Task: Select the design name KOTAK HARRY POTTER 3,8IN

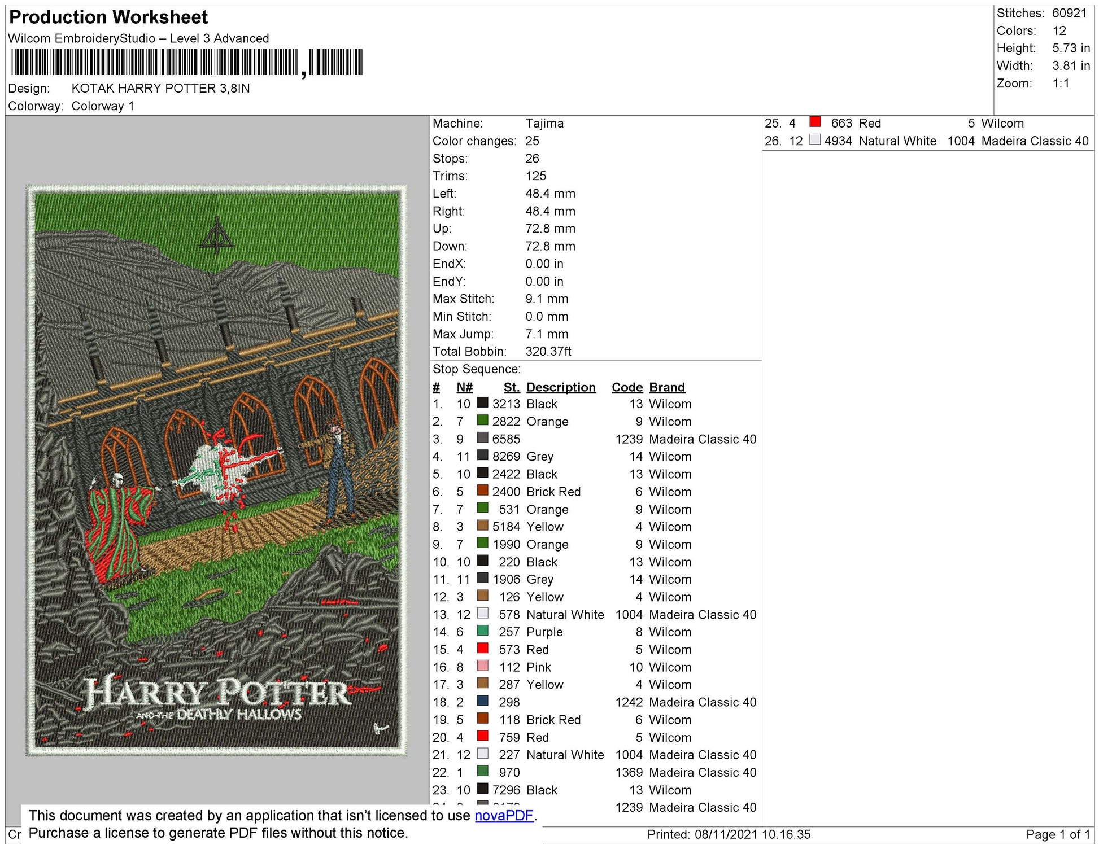Action: pos(160,88)
